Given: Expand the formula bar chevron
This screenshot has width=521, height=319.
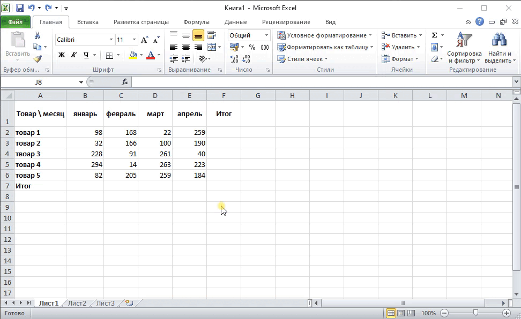Looking at the screenshot, I should [x=516, y=82].
